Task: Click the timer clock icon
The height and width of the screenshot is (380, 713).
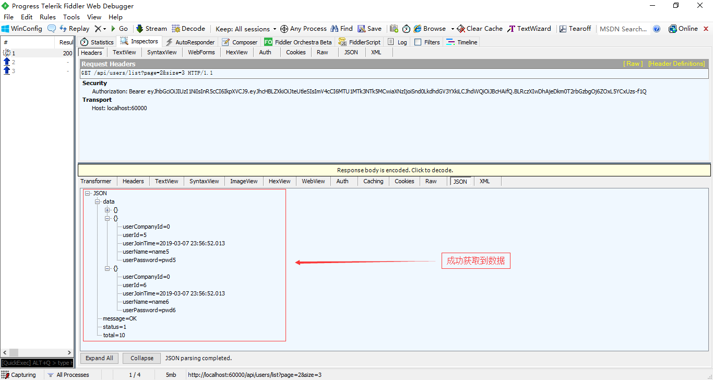Action: tap(406, 29)
